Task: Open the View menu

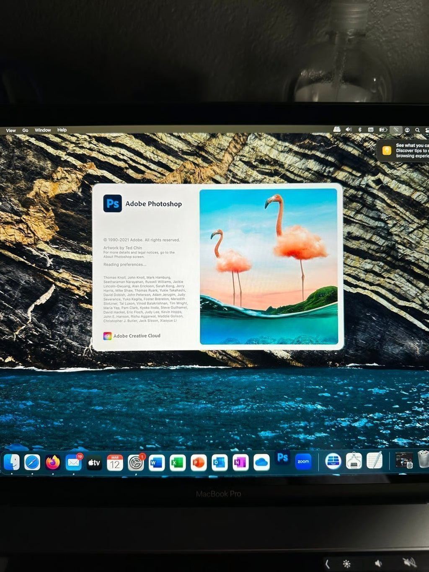Action: pos(10,130)
